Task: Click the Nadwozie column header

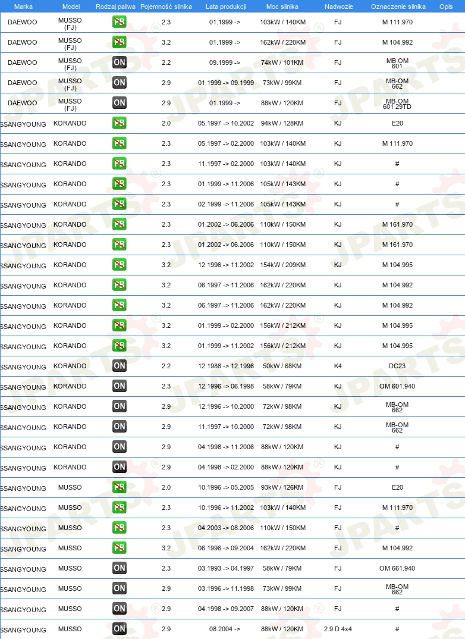Action: click(x=339, y=7)
